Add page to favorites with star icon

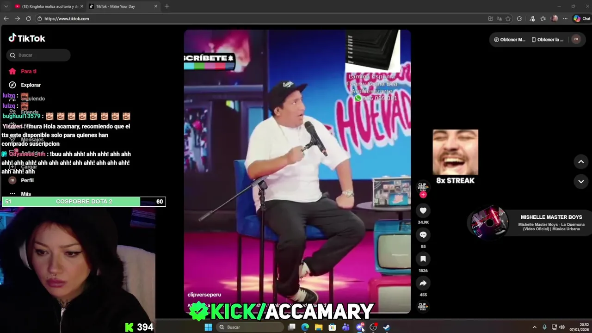pyautogui.click(x=508, y=18)
